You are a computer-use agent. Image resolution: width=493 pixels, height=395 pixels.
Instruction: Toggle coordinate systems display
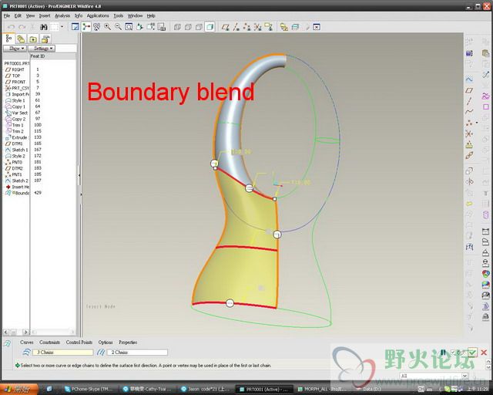[257, 27]
